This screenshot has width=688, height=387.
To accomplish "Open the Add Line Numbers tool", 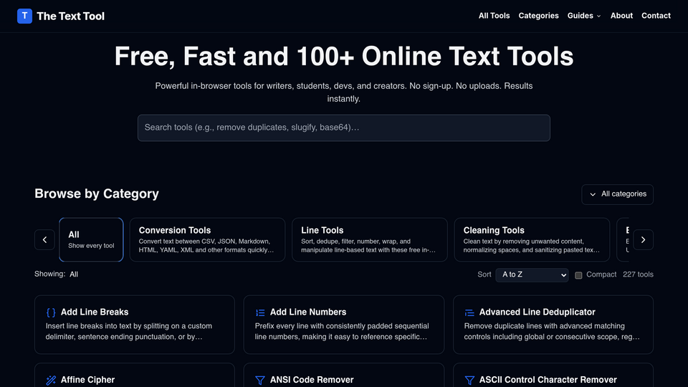I will pos(343,324).
